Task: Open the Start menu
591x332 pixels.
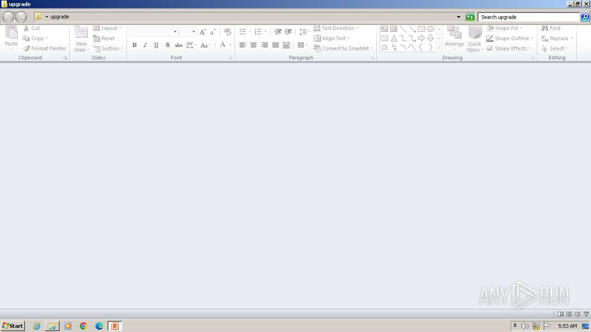Action: [12, 326]
